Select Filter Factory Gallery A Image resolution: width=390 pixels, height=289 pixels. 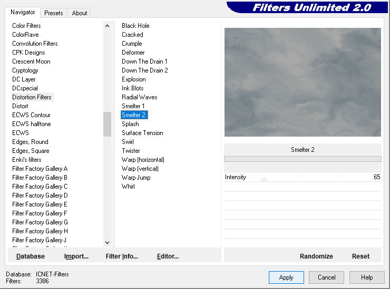click(40, 169)
